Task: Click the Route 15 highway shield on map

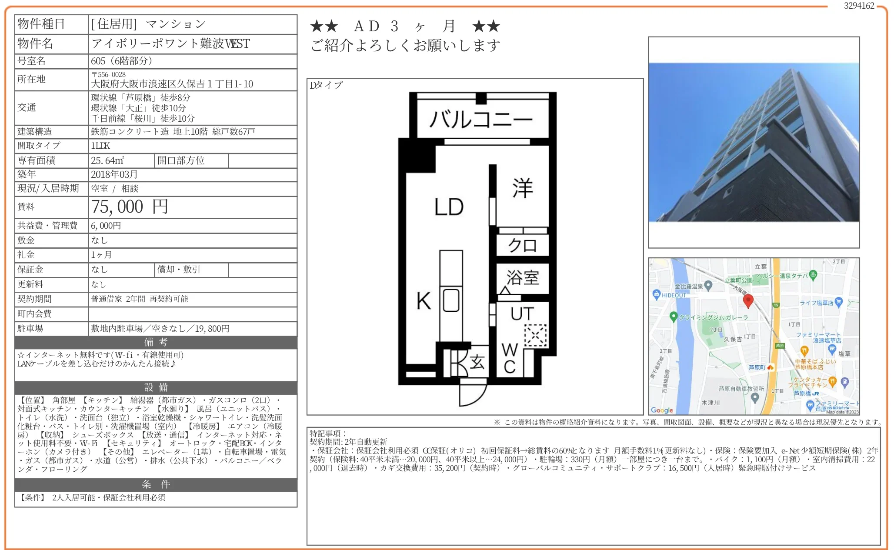Action: (776, 304)
